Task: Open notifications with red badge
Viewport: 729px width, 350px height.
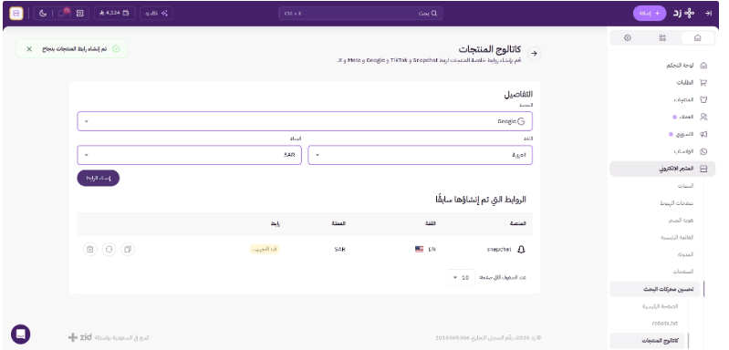Action: (62, 13)
